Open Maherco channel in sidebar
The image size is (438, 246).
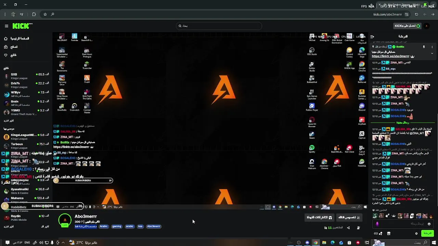coord(27,200)
